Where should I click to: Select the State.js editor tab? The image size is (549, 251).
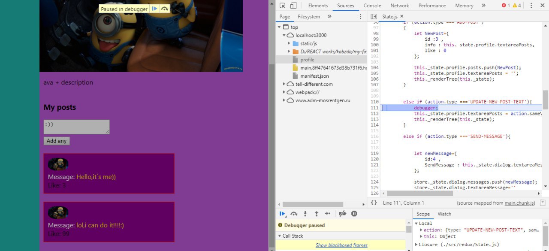pyautogui.click(x=390, y=17)
